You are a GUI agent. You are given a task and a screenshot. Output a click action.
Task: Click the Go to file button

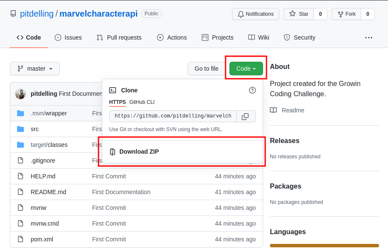(x=206, y=69)
